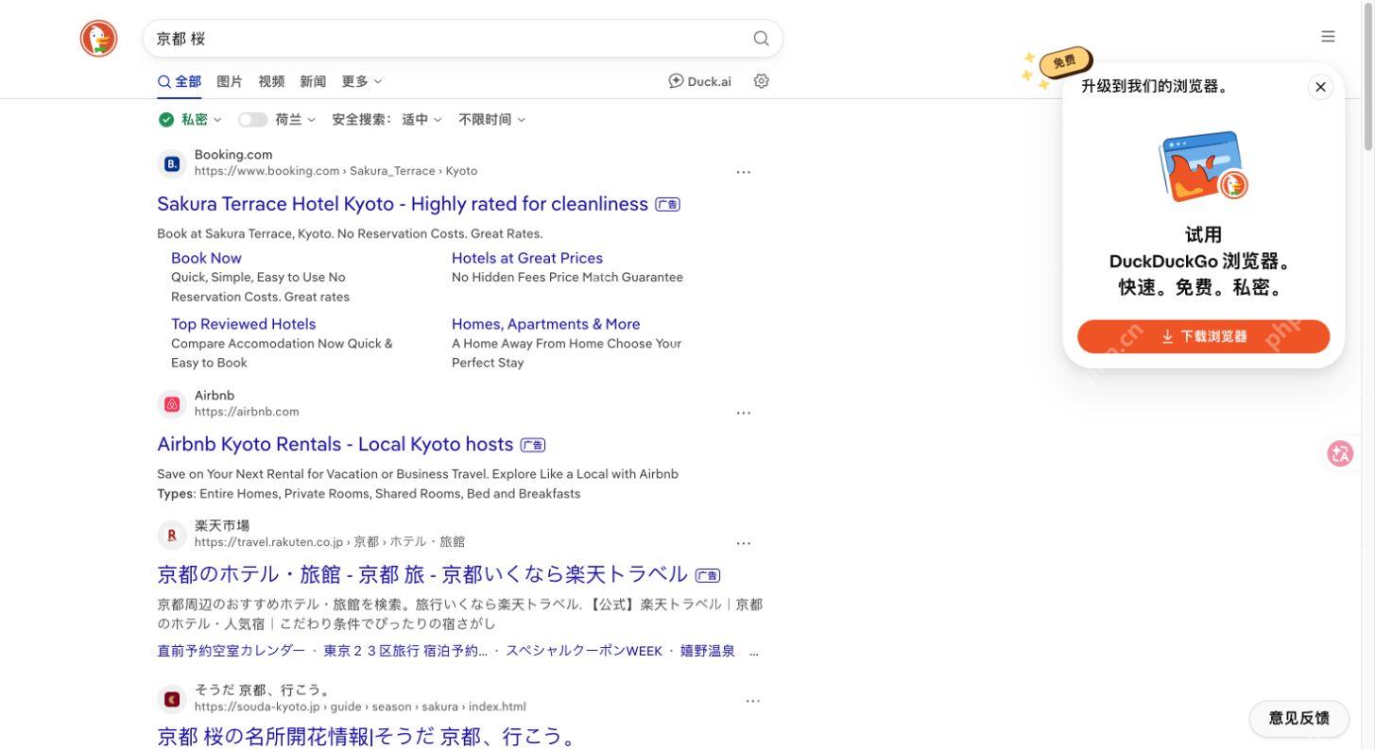Switch to the 图片 tab
The image size is (1375, 749).
230,81
